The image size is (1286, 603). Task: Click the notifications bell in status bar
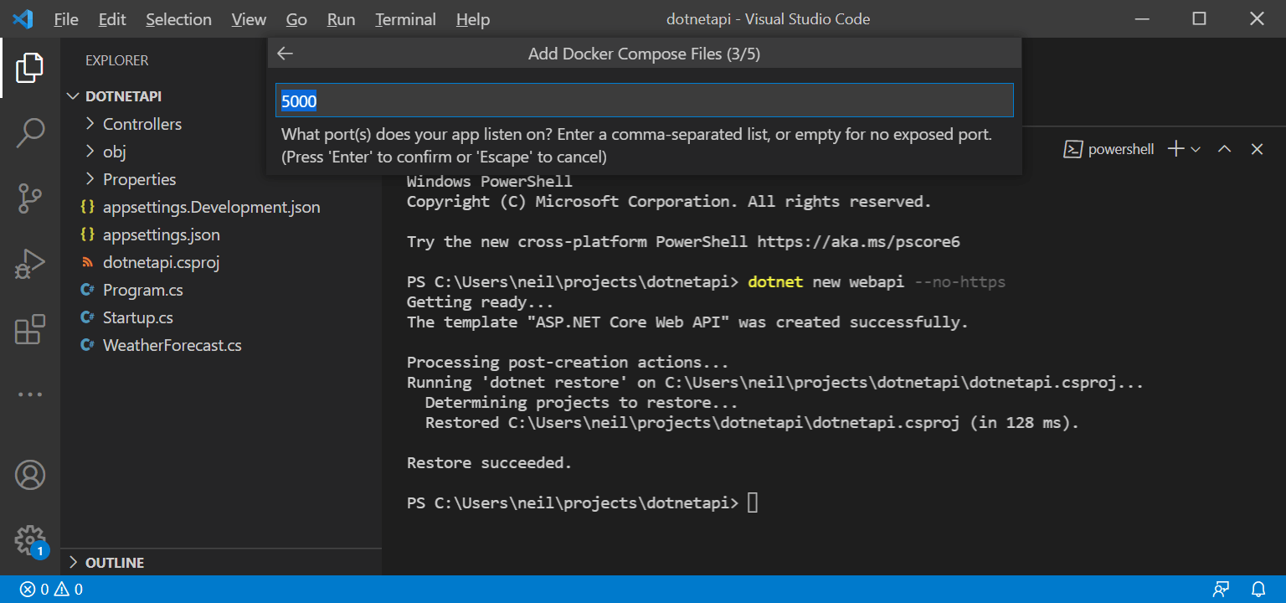[1258, 589]
